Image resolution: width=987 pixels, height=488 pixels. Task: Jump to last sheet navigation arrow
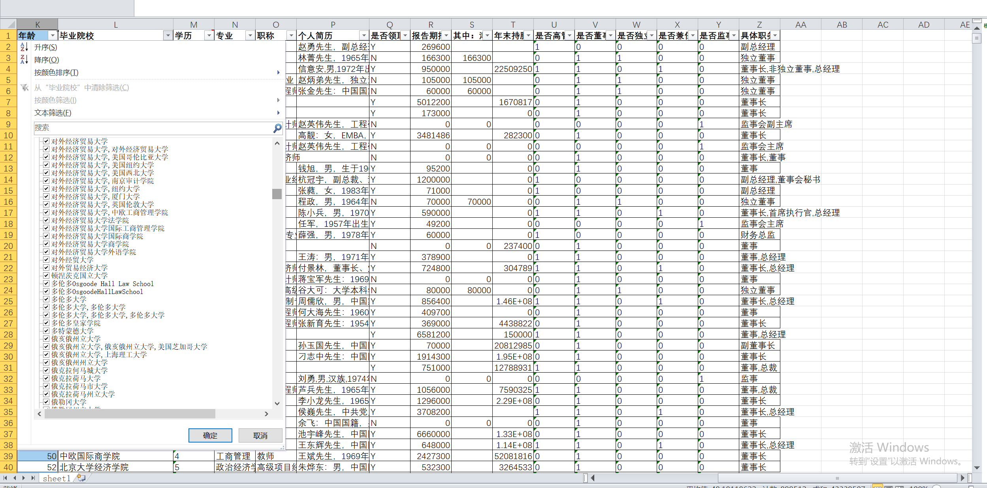(x=33, y=478)
